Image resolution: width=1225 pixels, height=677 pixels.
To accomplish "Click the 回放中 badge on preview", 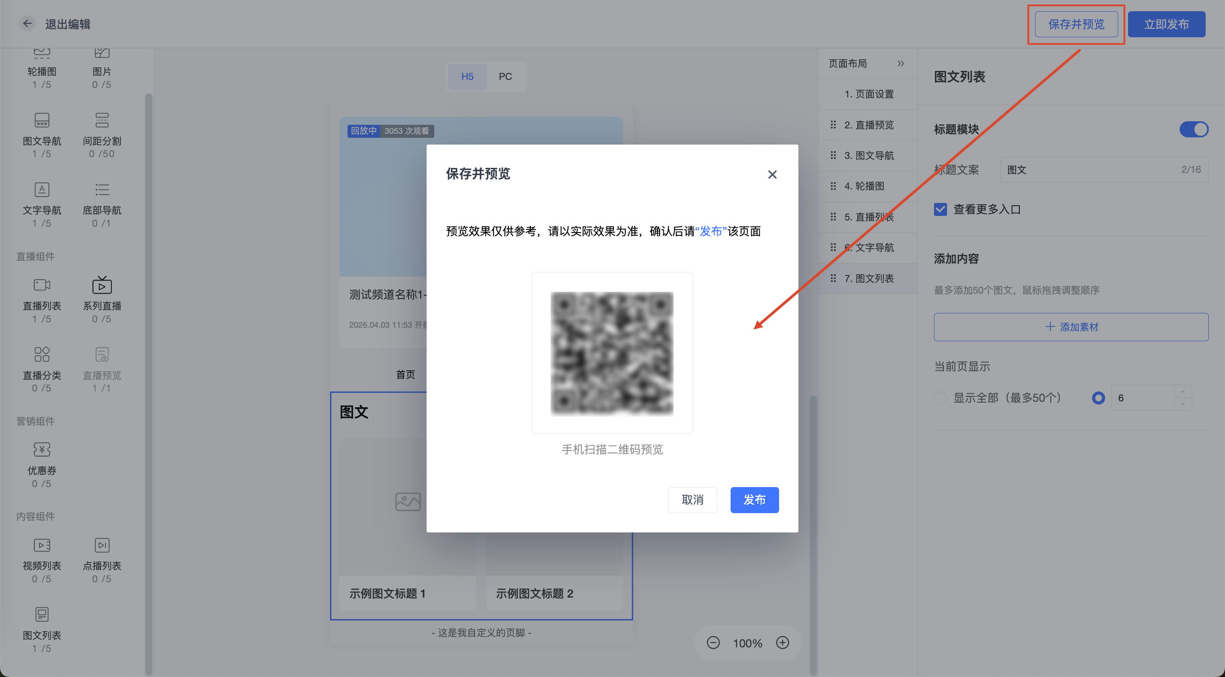I will pos(364,131).
